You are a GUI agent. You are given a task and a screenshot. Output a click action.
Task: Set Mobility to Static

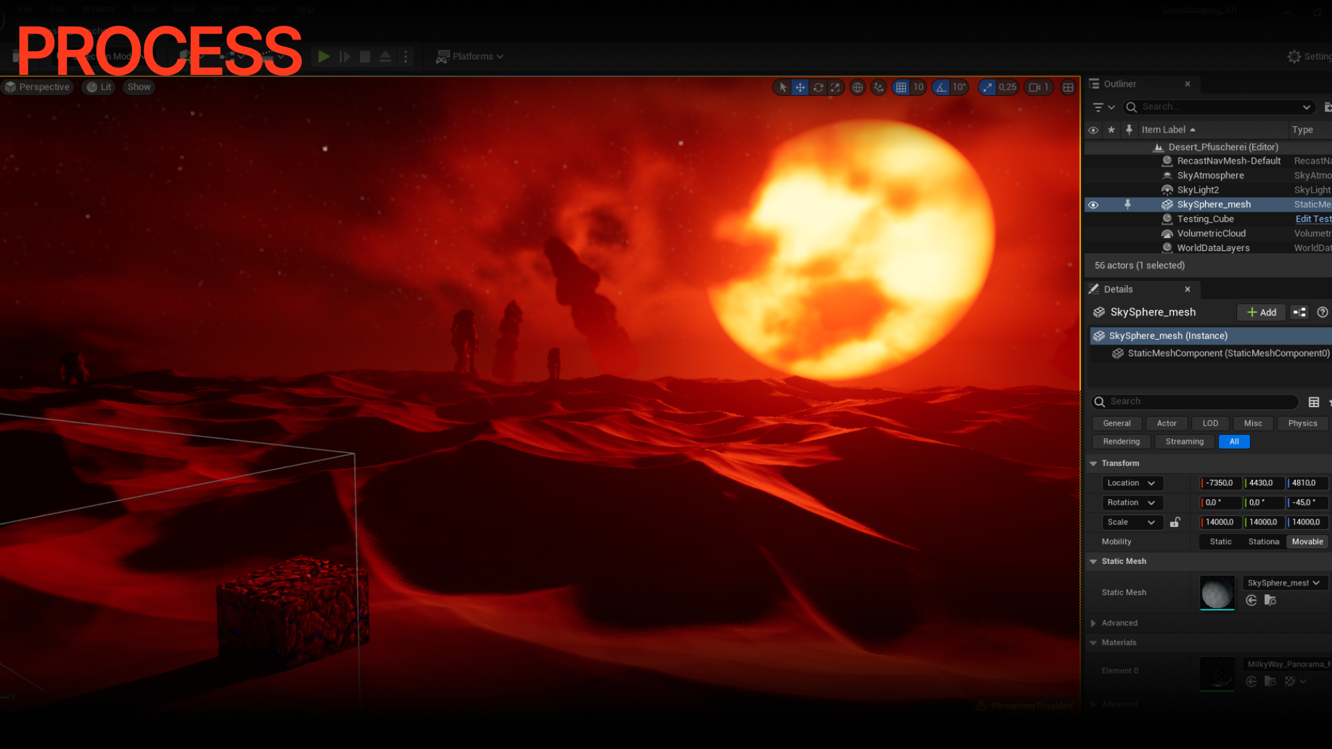click(x=1221, y=542)
